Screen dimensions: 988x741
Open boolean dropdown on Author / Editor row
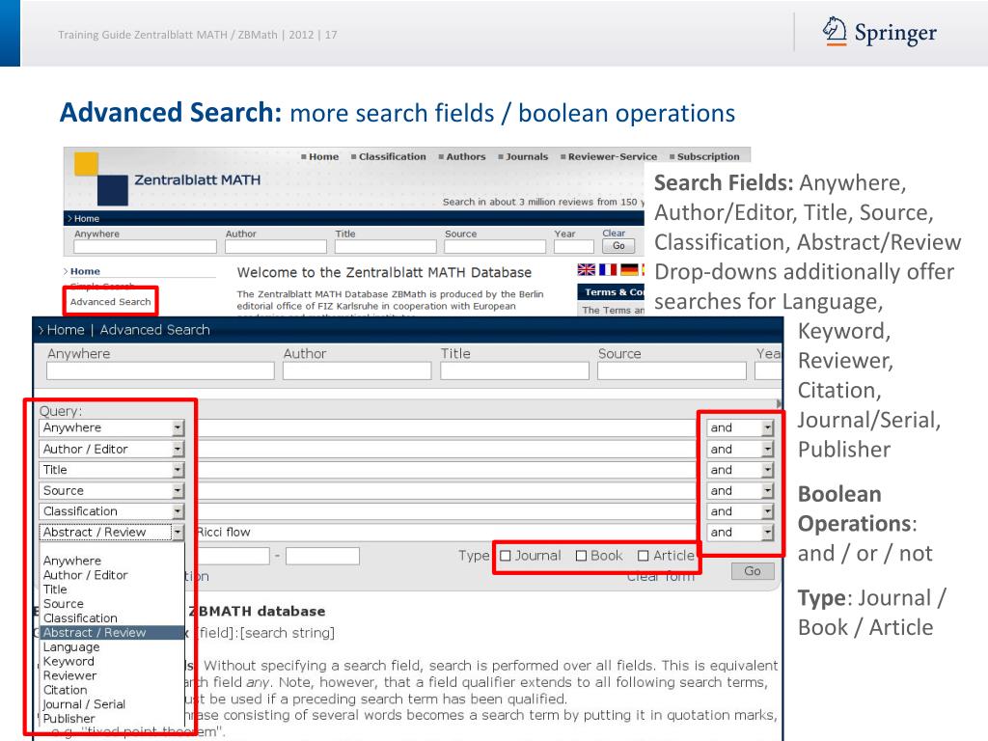click(767, 450)
